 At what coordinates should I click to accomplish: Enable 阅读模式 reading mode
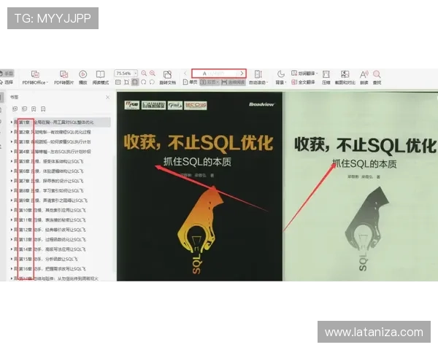tap(100, 74)
